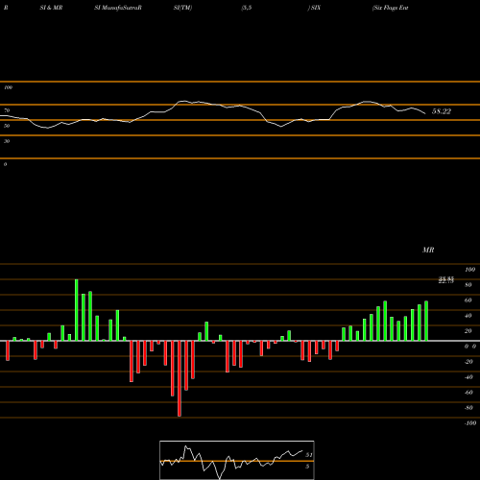
Task: Click the RSI value 58.22 label
Action: 442,111
